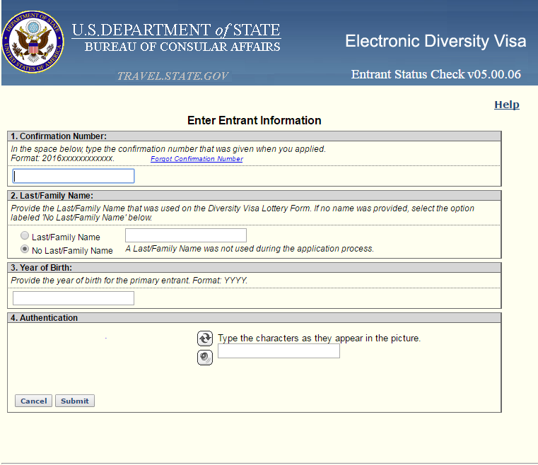Click the '4. Authentication' section header
This screenshot has width=538, height=465.
click(x=255, y=318)
